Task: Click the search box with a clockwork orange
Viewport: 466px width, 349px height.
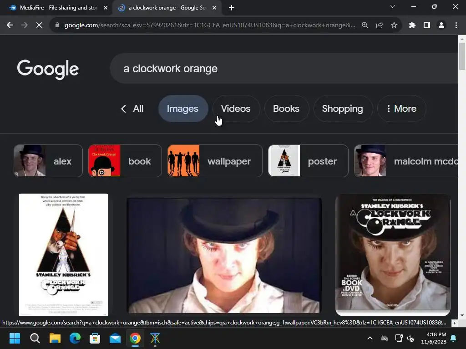Action: pyautogui.click(x=284, y=69)
